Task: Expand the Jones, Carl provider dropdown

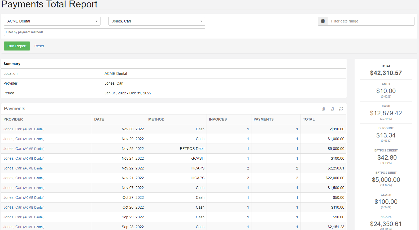Action: pyautogui.click(x=157, y=21)
